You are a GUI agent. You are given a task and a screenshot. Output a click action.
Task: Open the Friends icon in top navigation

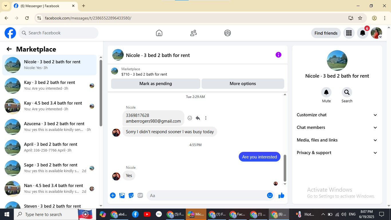click(x=193, y=33)
